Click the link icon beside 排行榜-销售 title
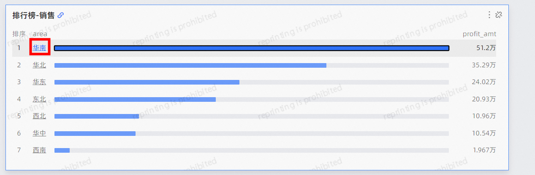Viewport: 535px width, 175px height. click(61, 15)
